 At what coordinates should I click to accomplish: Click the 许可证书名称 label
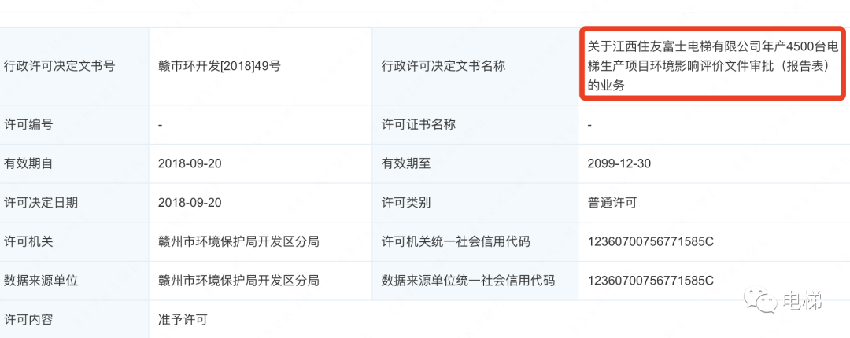(419, 124)
